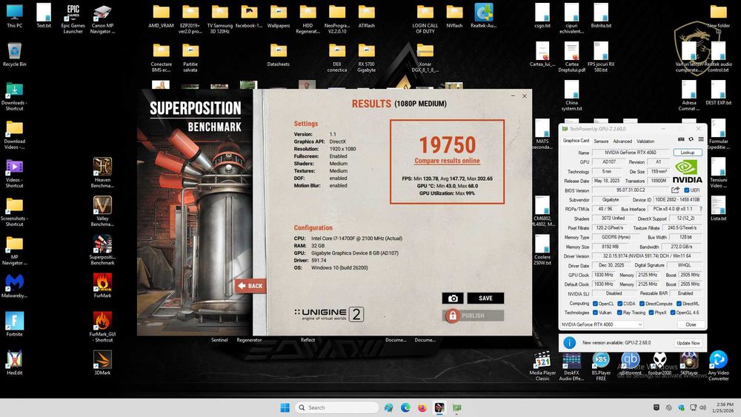Open the Fortnite desktop icon

click(x=15, y=324)
